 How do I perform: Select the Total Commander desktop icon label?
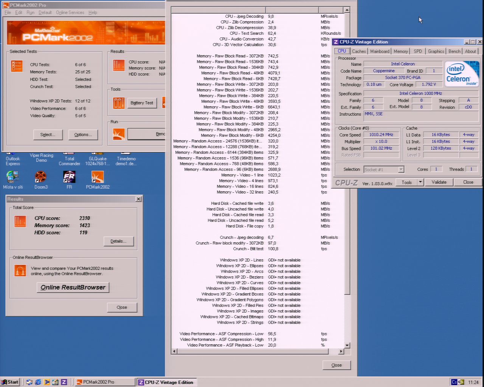(x=69, y=161)
